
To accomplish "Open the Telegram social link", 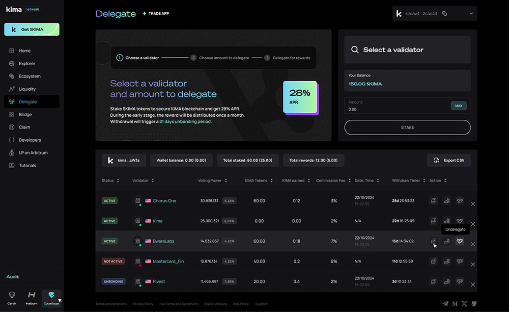I will (445, 303).
